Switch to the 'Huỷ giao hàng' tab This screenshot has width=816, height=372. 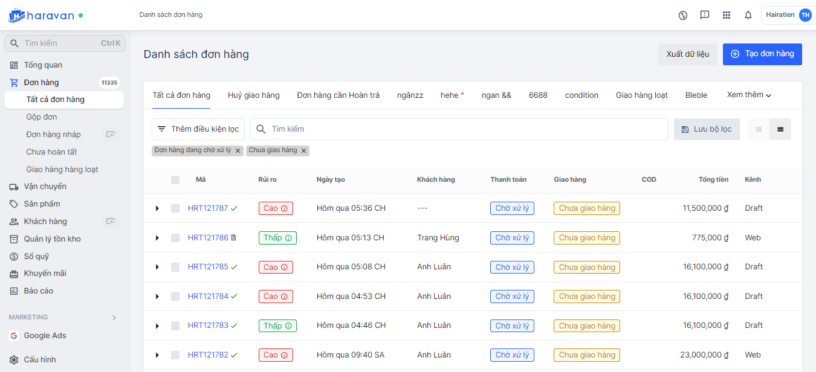tap(253, 95)
